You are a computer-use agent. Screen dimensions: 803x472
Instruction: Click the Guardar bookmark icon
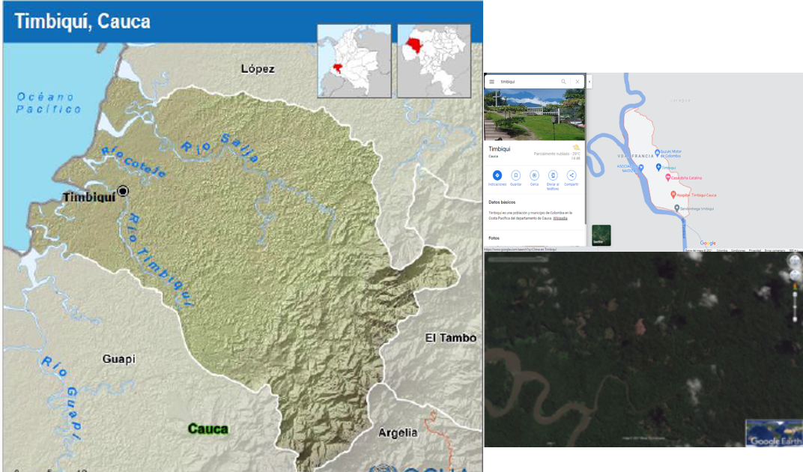coord(515,175)
